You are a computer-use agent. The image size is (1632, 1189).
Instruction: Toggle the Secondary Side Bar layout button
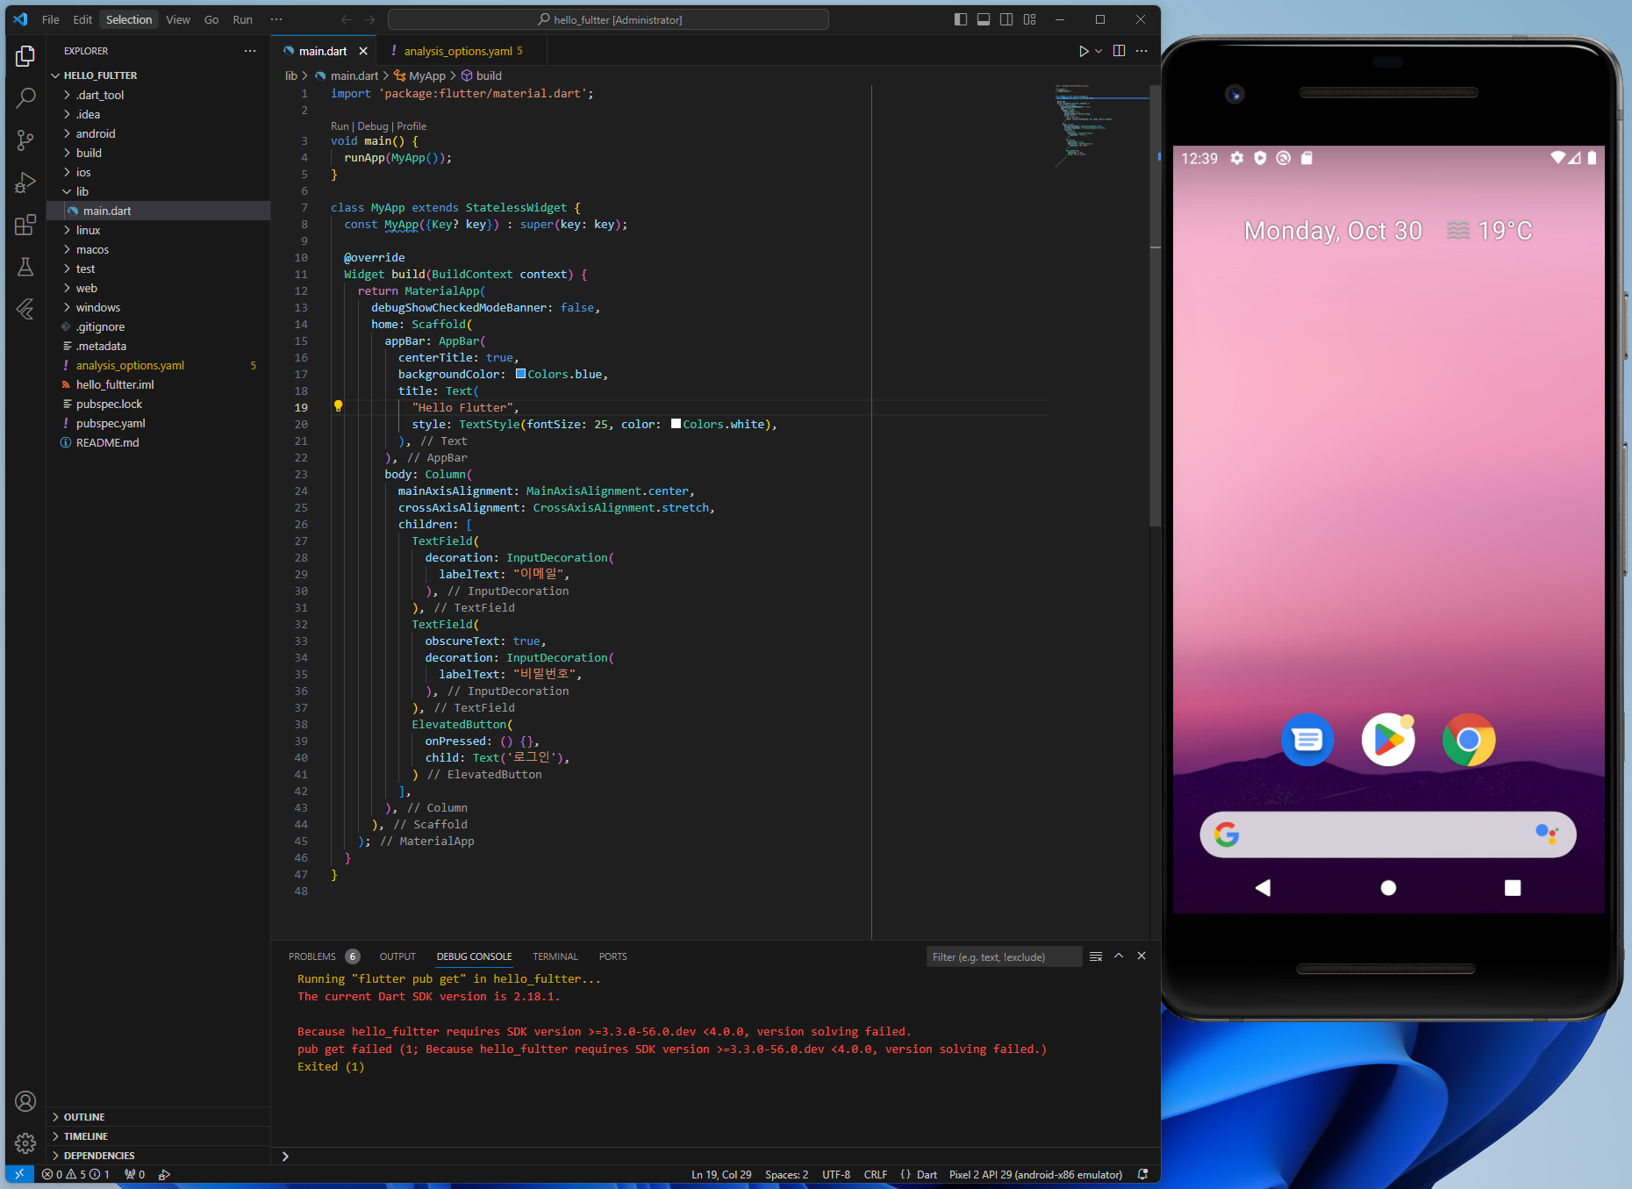point(1006,19)
